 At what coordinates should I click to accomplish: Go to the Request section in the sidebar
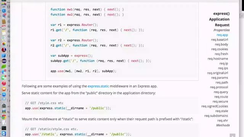click(222, 25)
